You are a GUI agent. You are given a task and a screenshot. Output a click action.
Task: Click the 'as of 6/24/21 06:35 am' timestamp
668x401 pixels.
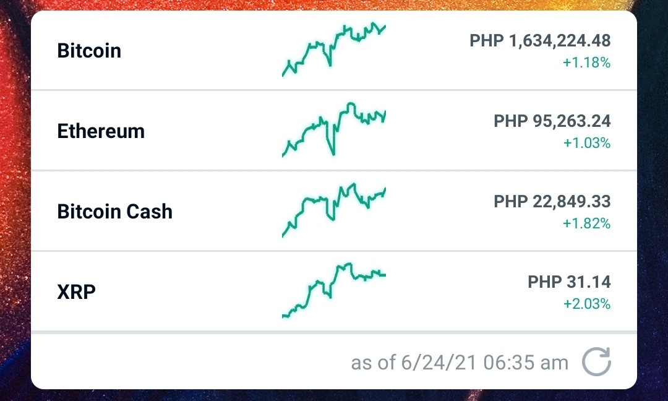click(460, 363)
